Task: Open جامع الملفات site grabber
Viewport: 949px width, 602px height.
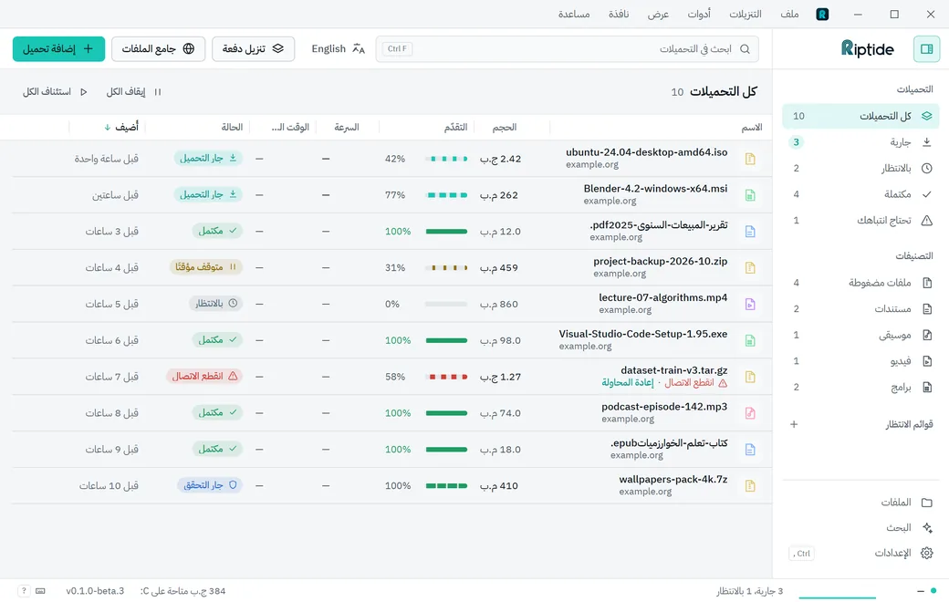Action: (158, 49)
